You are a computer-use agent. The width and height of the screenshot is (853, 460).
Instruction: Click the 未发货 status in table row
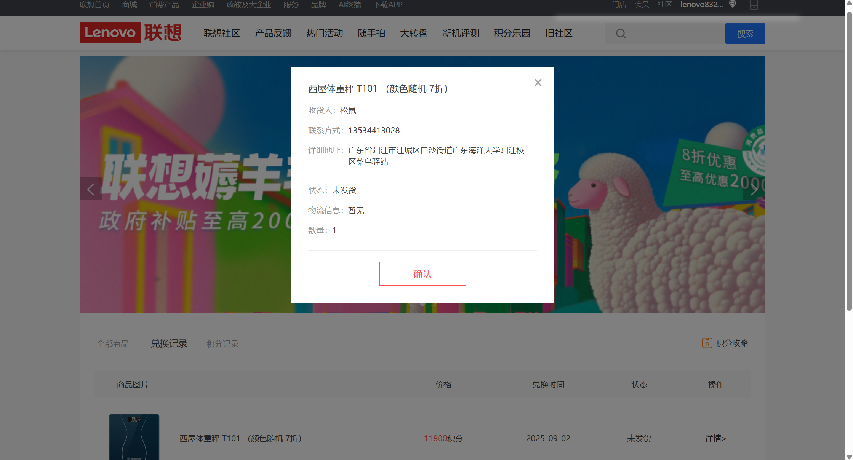click(639, 439)
